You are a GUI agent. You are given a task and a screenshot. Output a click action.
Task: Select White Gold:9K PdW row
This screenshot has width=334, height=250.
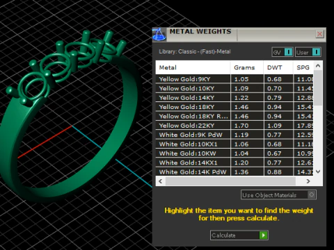tap(234, 135)
